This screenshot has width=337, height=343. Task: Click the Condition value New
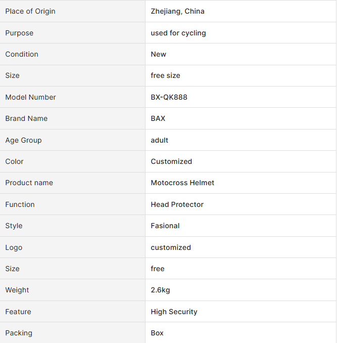tap(158, 54)
